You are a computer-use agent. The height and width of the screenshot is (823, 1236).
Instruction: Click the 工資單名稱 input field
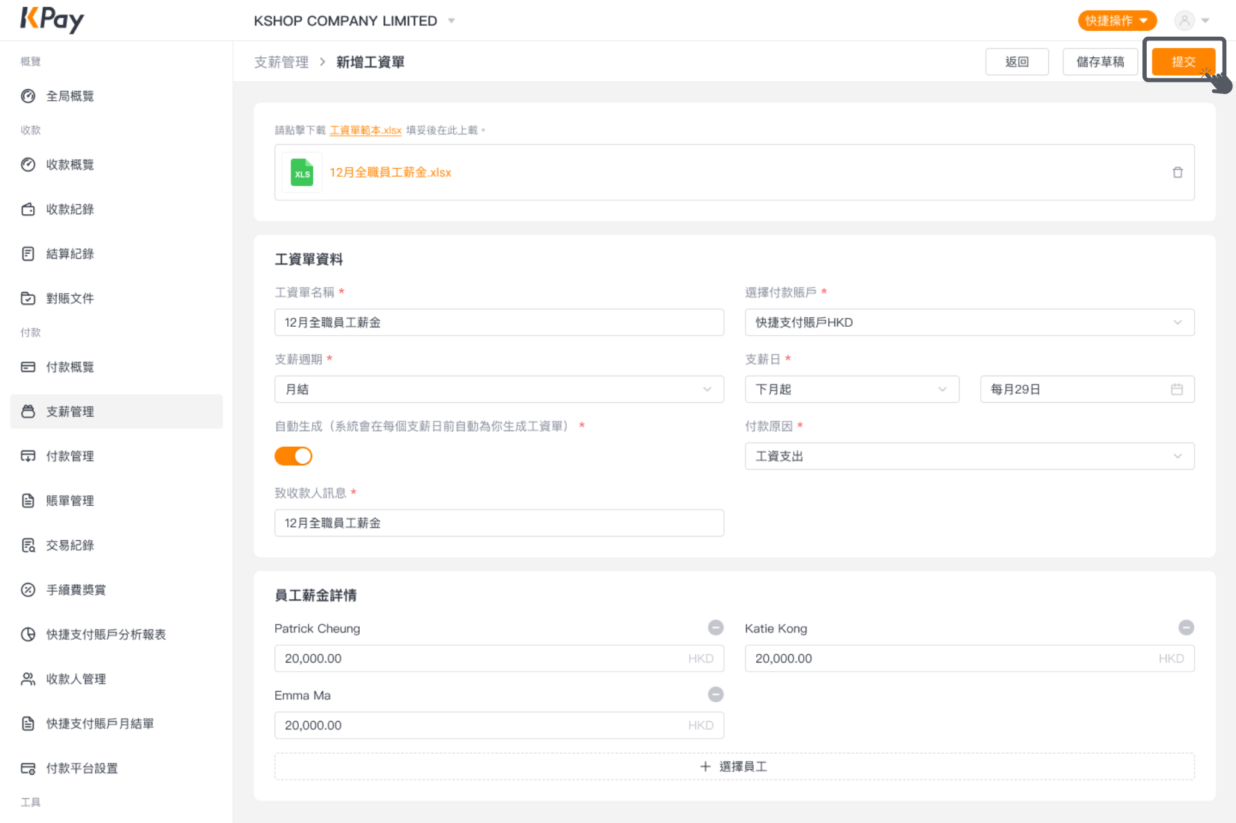(x=499, y=323)
